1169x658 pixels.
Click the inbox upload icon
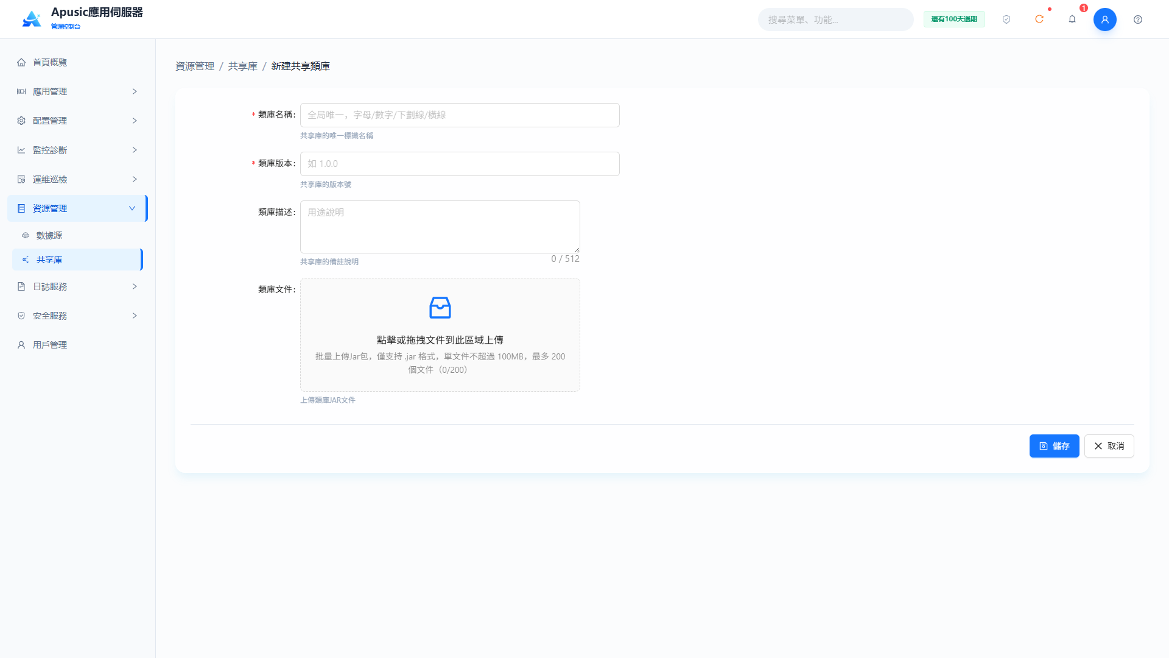click(x=440, y=308)
